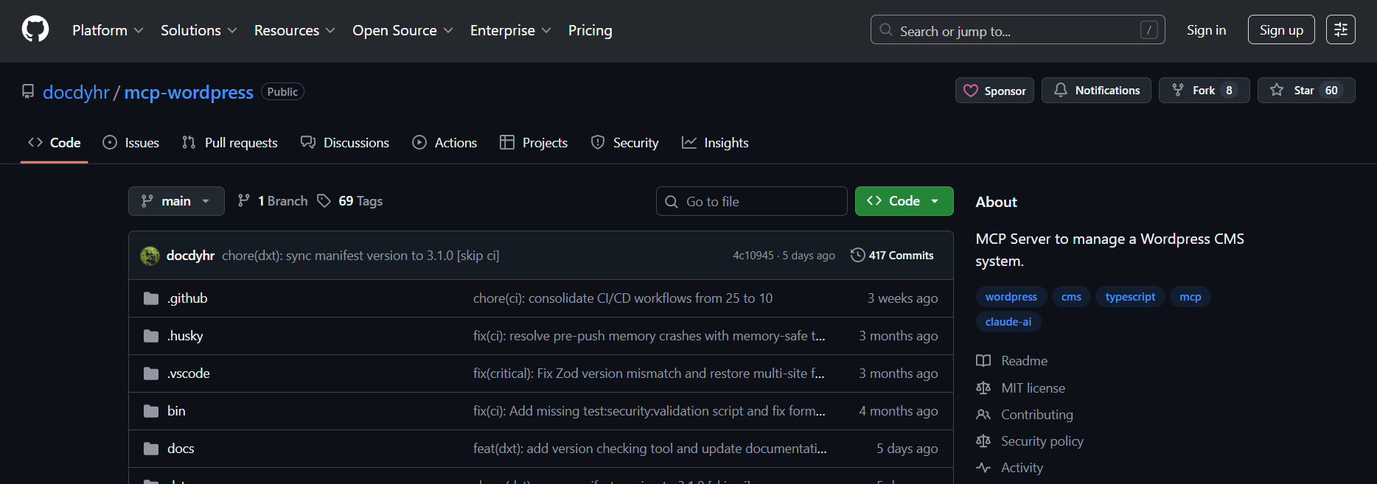Image resolution: width=1377 pixels, height=484 pixels.
Task: Open the bin folder
Action: [x=176, y=411]
